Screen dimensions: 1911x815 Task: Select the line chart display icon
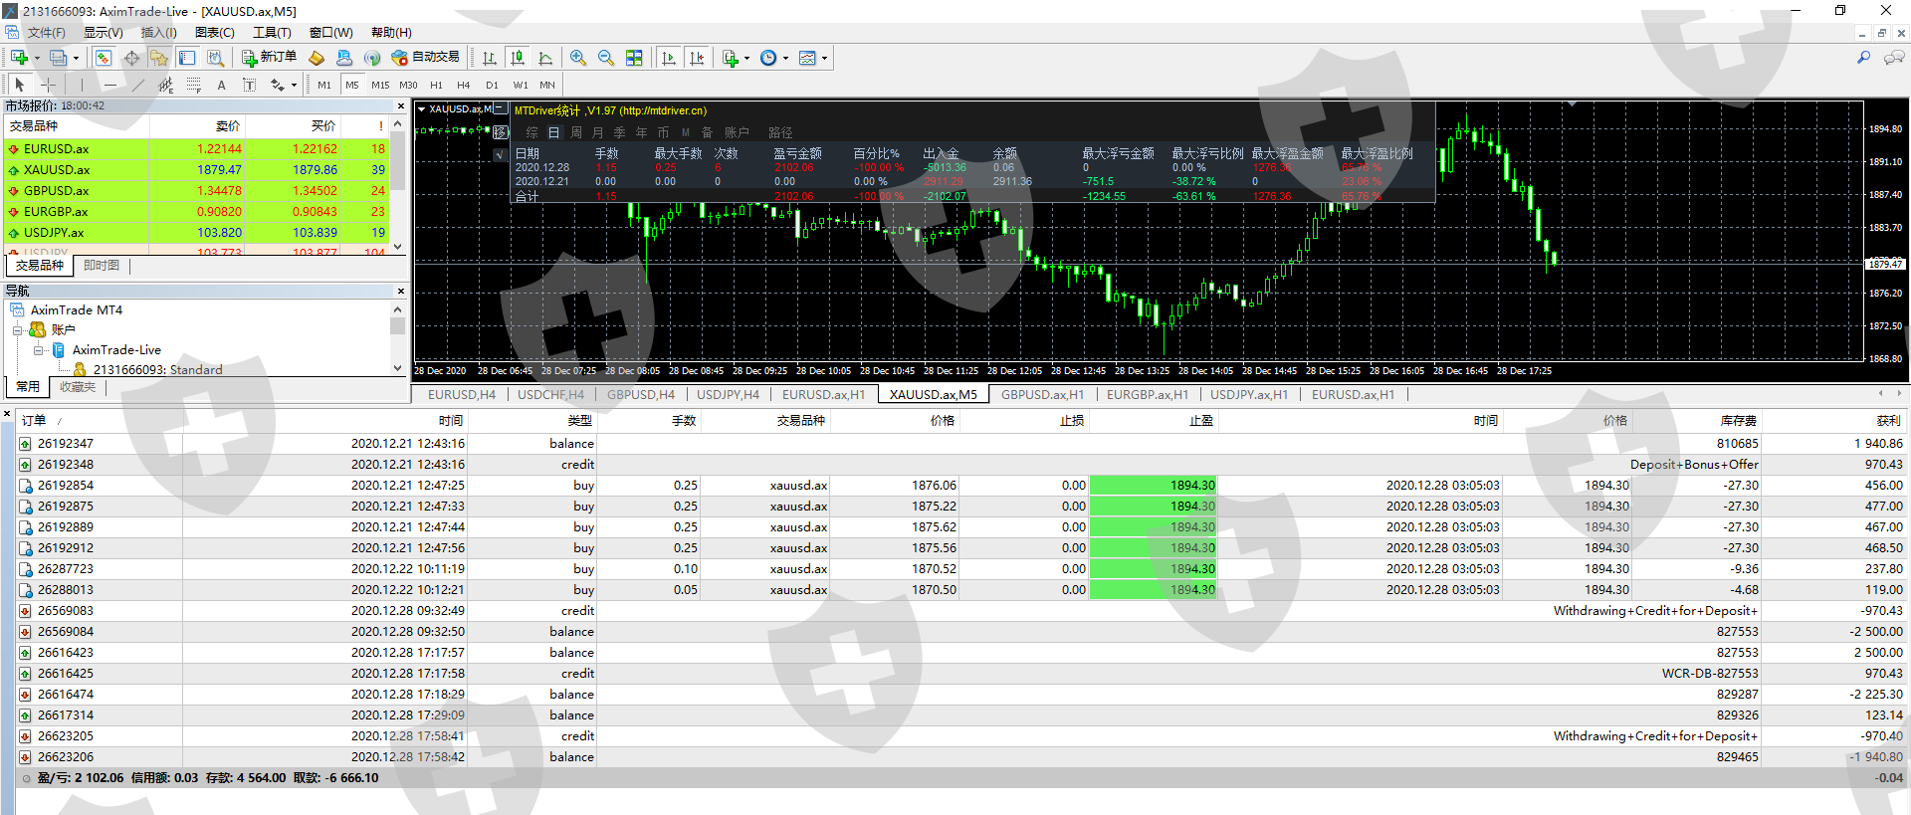coord(545,58)
